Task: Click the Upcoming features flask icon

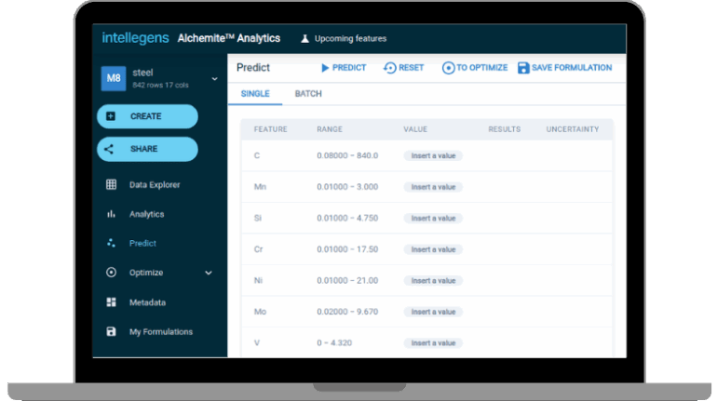Action: (304, 39)
